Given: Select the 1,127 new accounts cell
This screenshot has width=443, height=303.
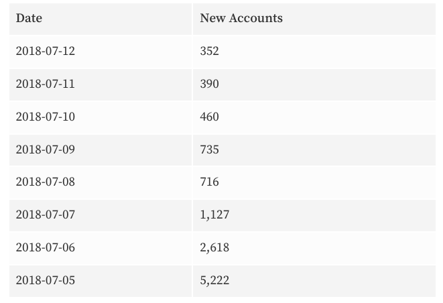Looking at the screenshot, I should coord(214,215).
